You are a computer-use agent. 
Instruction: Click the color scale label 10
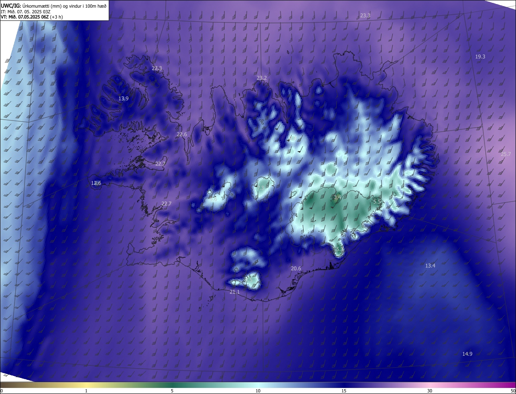tap(258, 391)
